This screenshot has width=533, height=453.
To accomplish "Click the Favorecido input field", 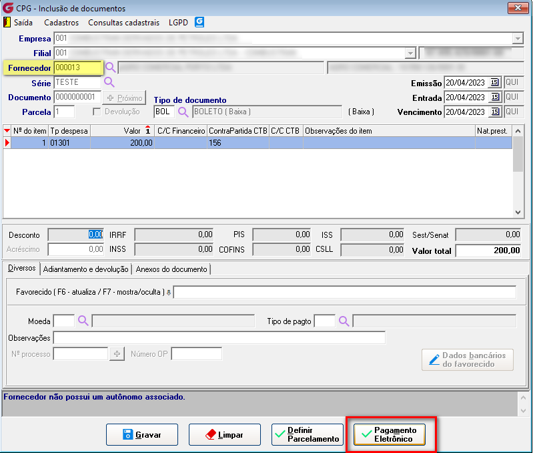I will tap(345, 292).
